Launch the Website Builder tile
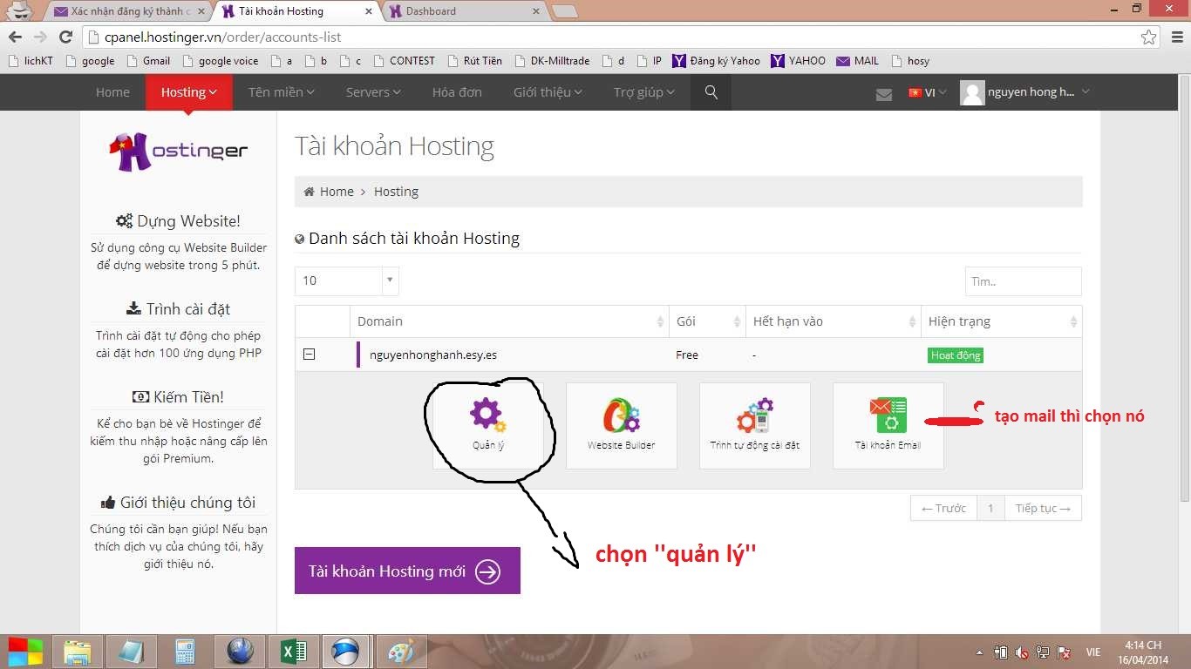Image resolution: width=1191 pixels, height=669 pixels. tap(622, 426)
